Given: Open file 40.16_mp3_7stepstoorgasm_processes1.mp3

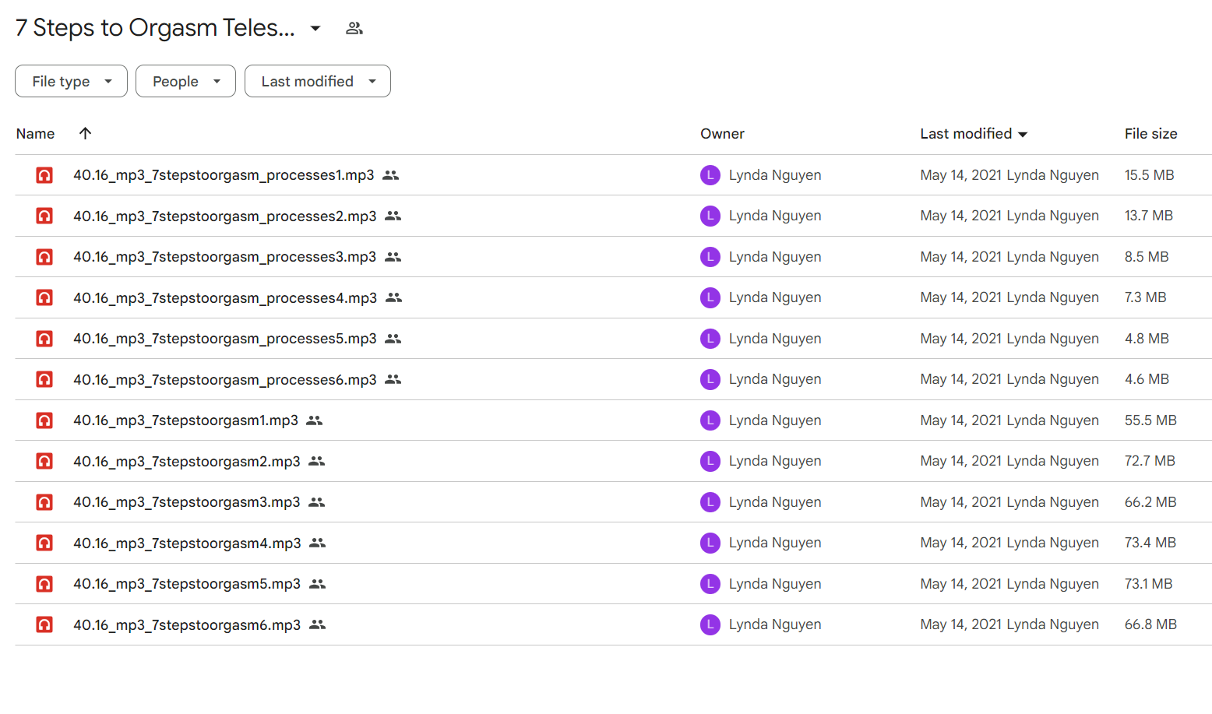Looking at the screenshot, I should (224, 175).
